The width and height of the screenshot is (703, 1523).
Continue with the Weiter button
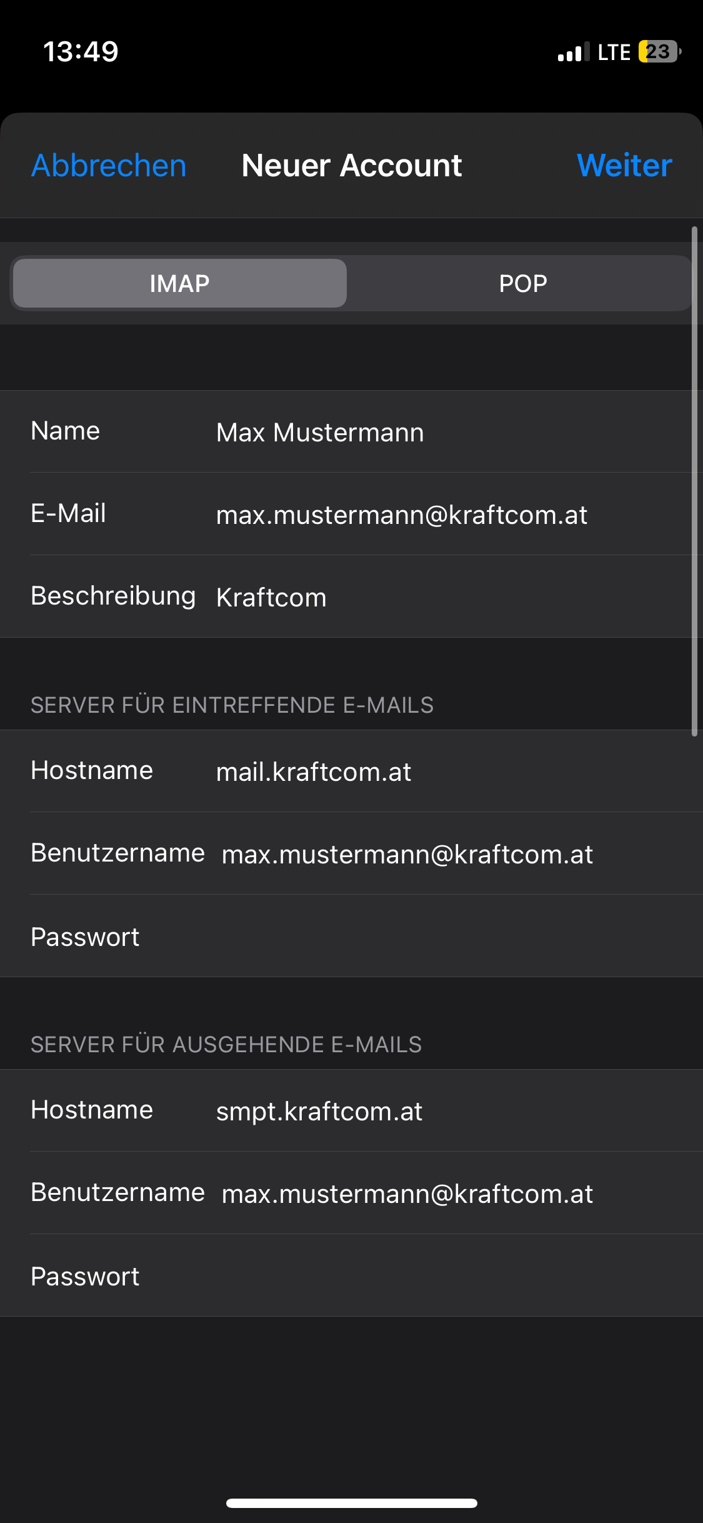[x=624, y=166]
